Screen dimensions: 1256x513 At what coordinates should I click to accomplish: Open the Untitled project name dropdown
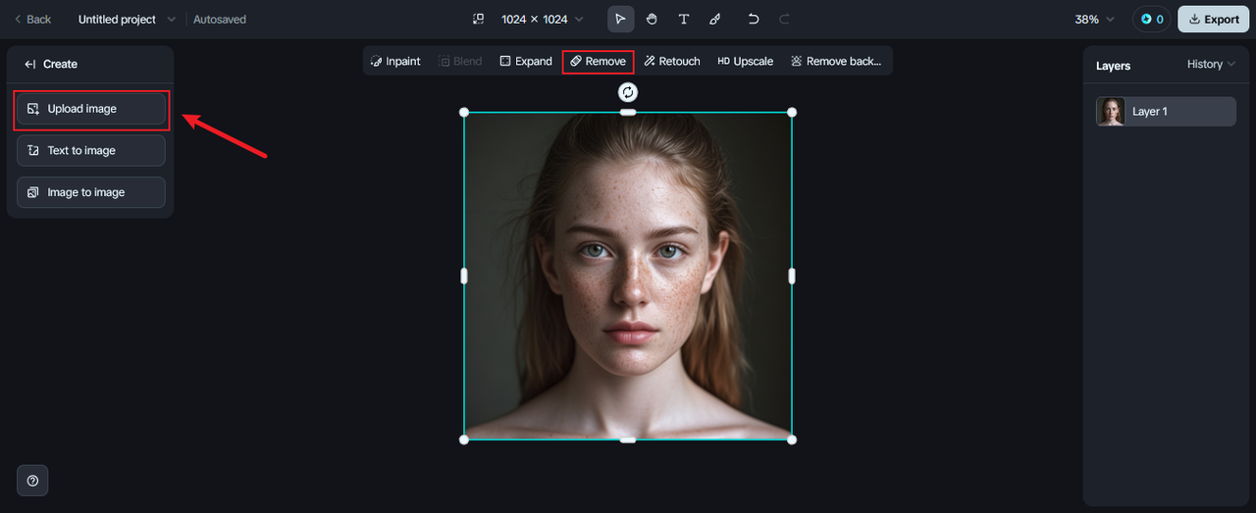pyautogui.click(x=128, y=20)
